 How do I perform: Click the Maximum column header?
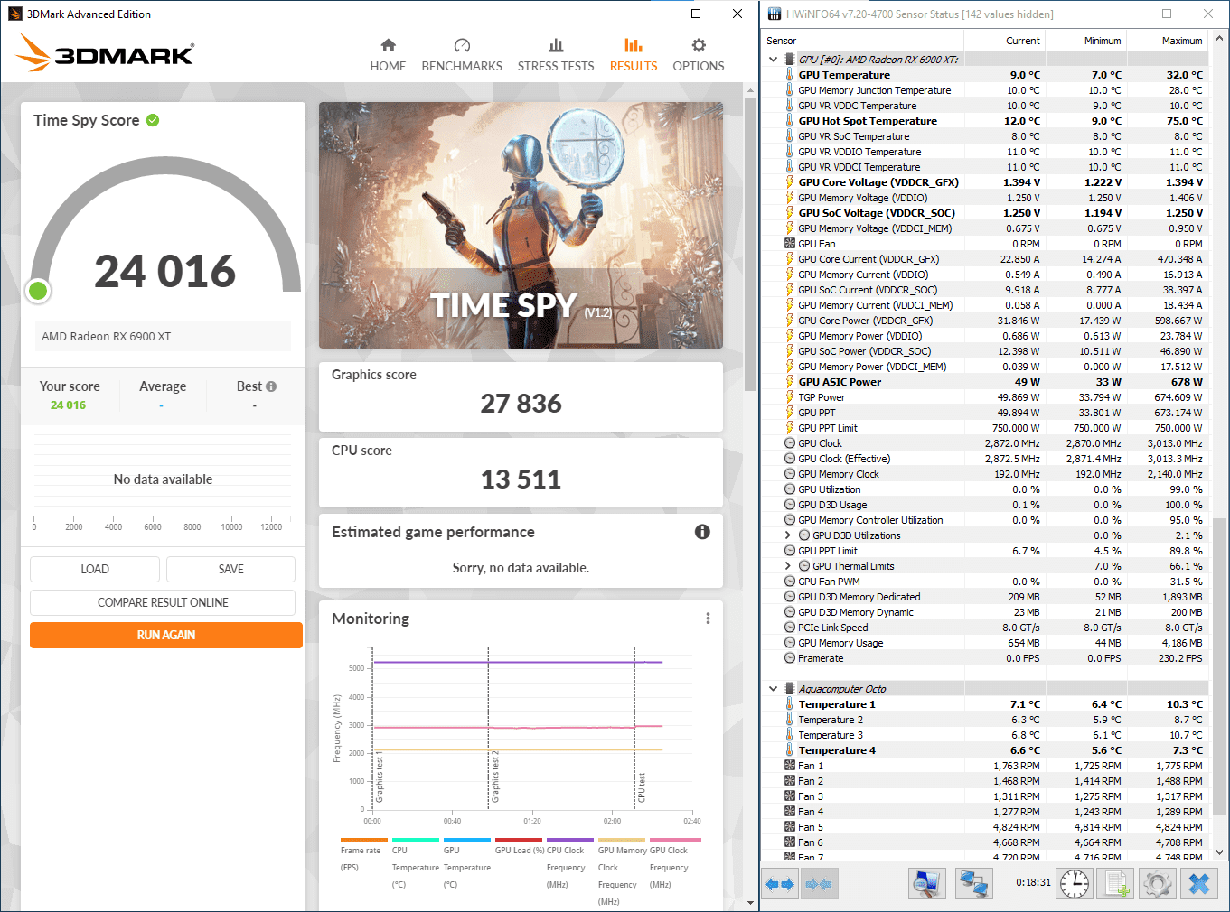[1167, 41]
